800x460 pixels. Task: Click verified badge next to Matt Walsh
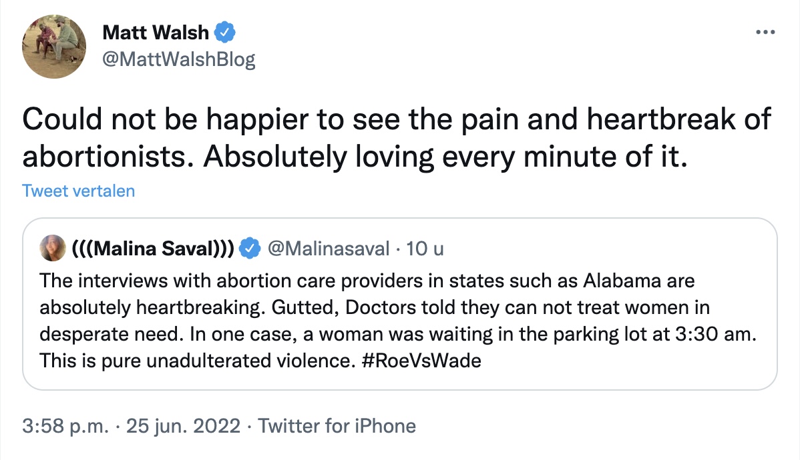tap(226, 32)
